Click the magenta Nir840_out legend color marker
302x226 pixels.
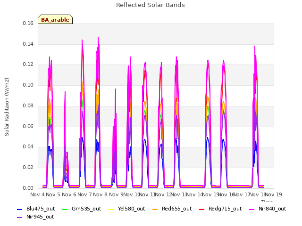(252, 209)
